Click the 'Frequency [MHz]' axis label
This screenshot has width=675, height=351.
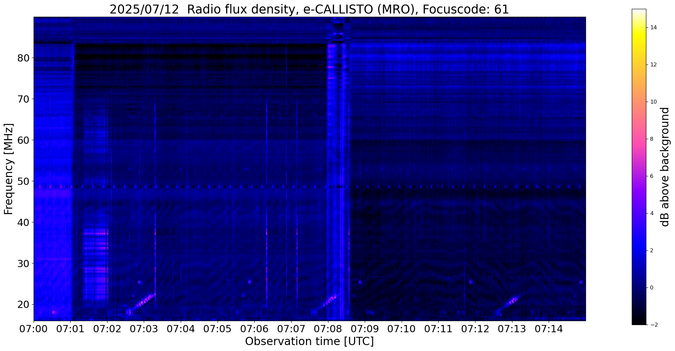click(x=9, y=169)
